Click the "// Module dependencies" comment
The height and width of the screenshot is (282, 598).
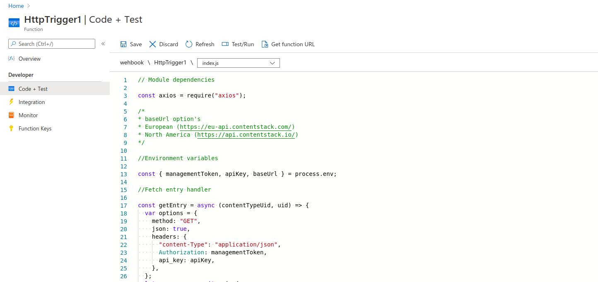coord(176,80)
